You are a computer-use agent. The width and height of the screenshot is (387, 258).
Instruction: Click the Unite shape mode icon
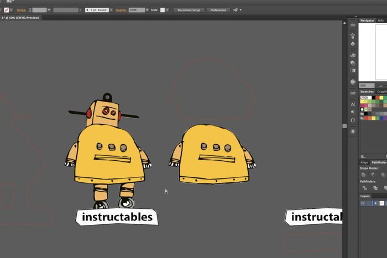(x=364, y=175)
